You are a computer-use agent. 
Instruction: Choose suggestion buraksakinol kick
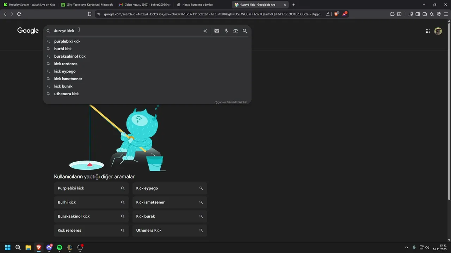coord(147,56)
